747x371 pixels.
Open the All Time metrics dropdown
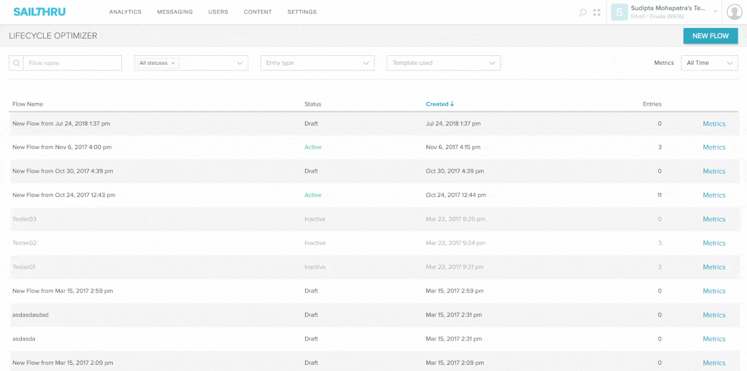[710, 63]
